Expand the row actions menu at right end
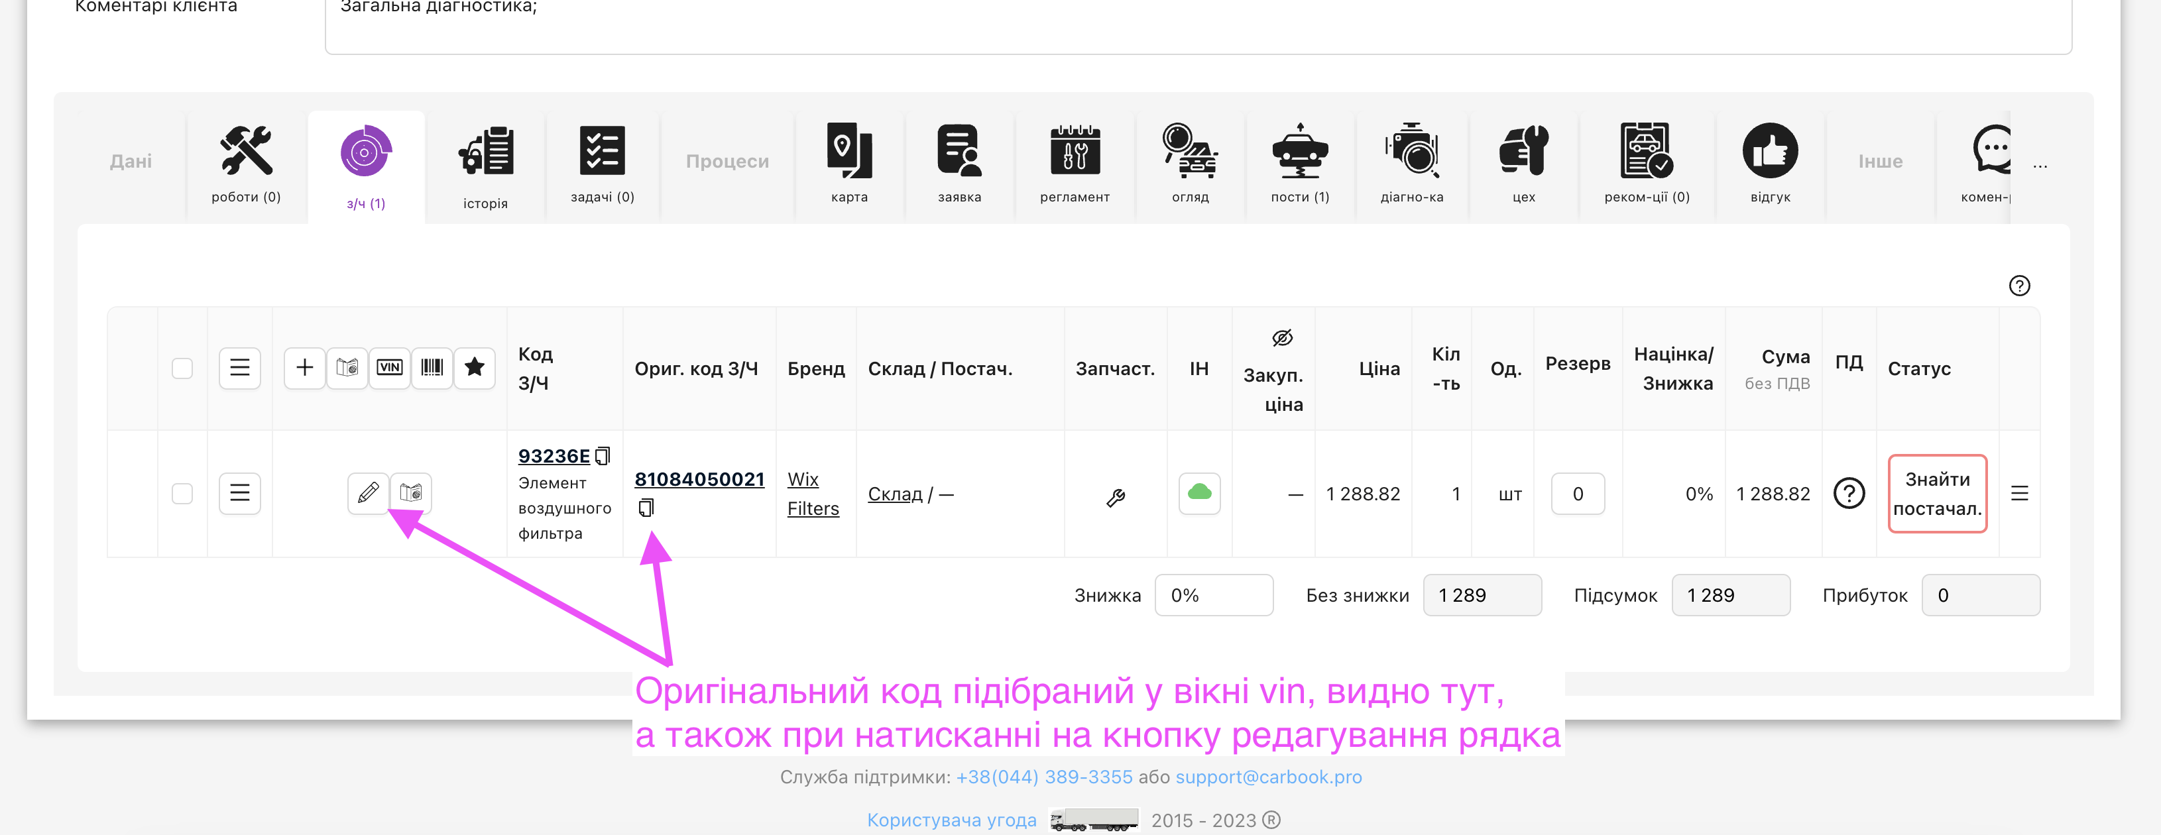The height and width of the screenshot is (835, 2161). (2018, 493)
